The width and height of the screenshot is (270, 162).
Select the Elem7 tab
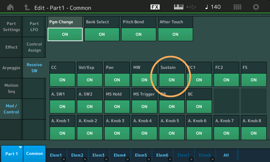point(184,155)
